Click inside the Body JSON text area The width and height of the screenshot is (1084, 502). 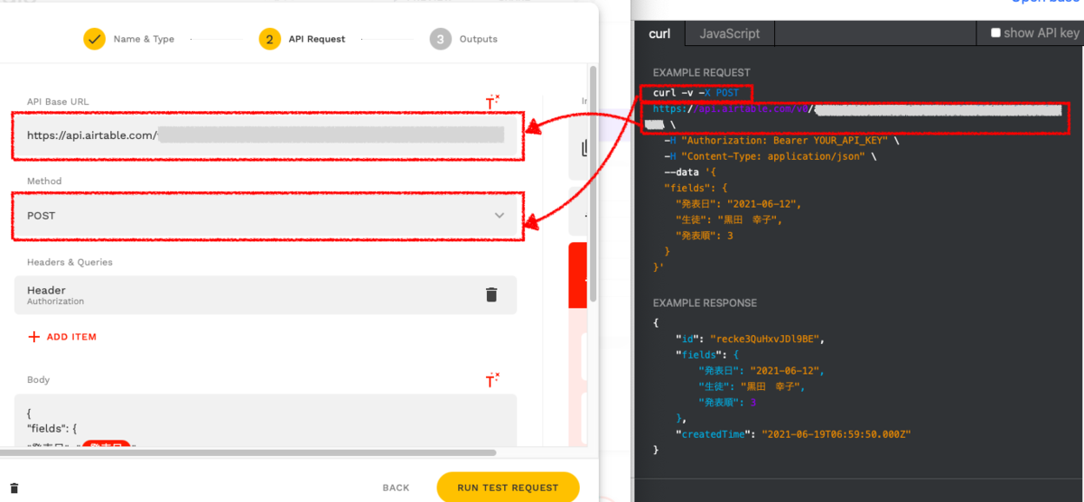pos(266,420)
